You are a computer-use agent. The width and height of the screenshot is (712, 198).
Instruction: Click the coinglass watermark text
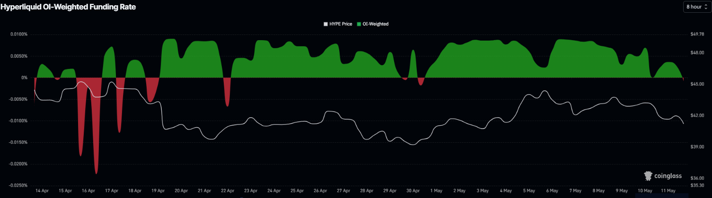668,176
